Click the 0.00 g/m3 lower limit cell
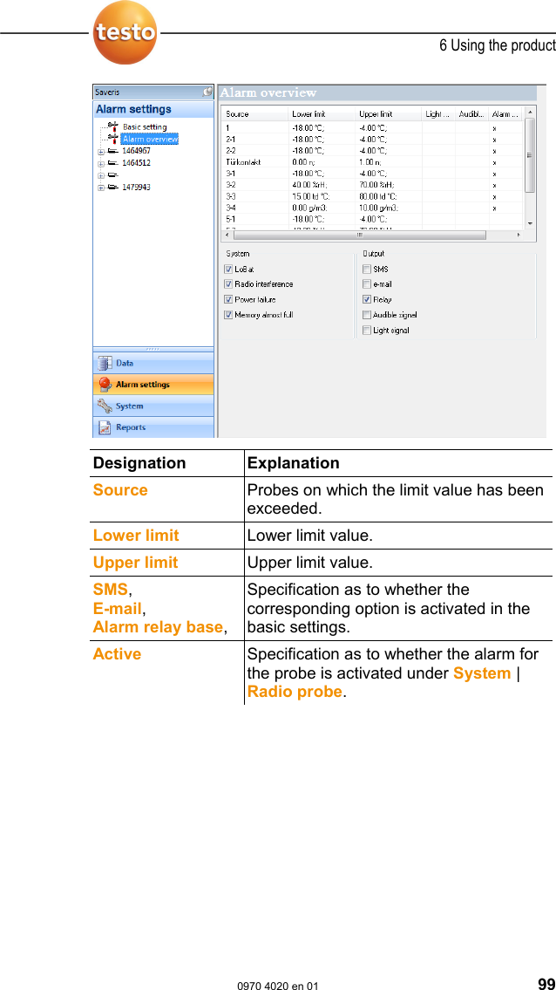This screenshot has width=556, height=990. 322,208
